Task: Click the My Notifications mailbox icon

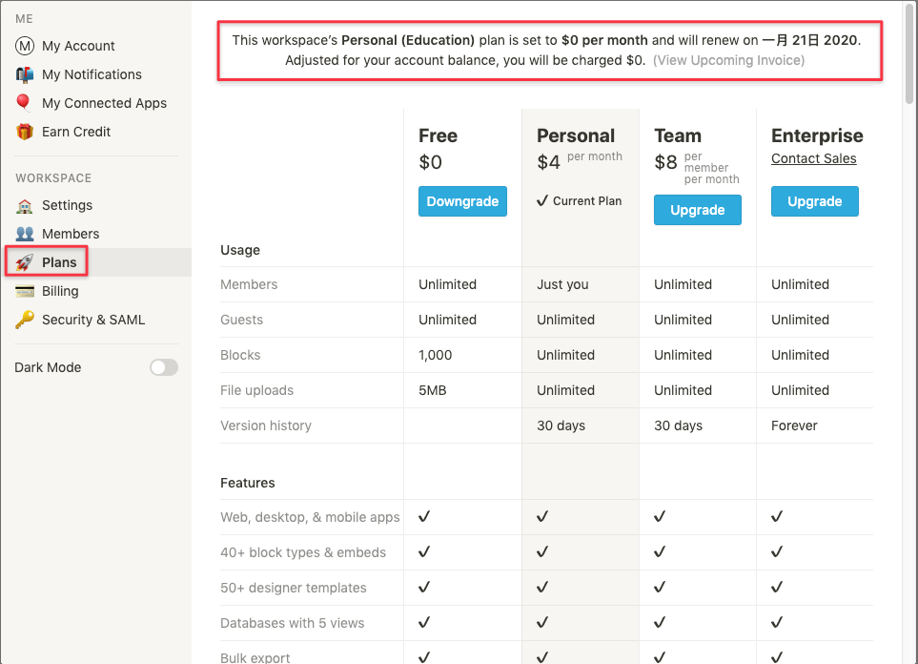Action: [25, 74]
